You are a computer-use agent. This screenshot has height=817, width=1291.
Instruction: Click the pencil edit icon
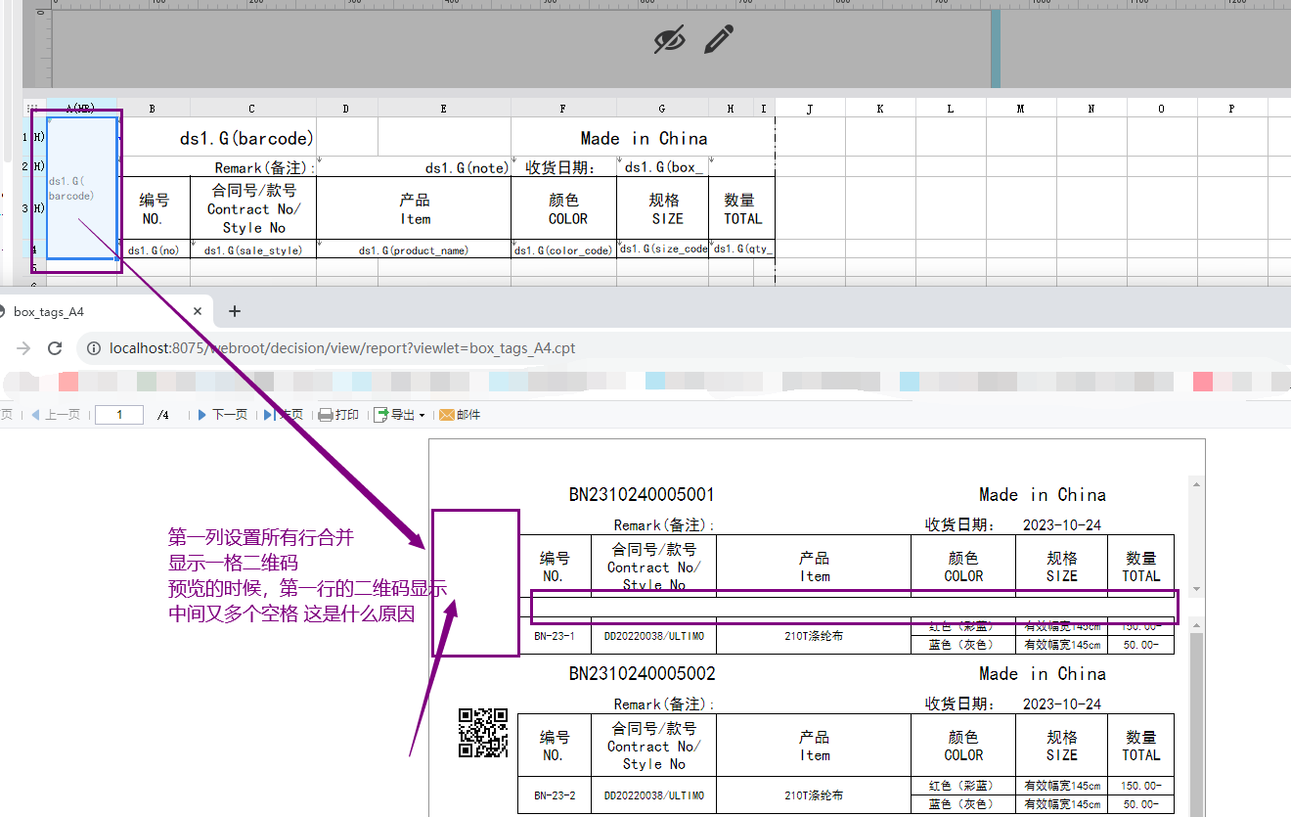[719, 40]
